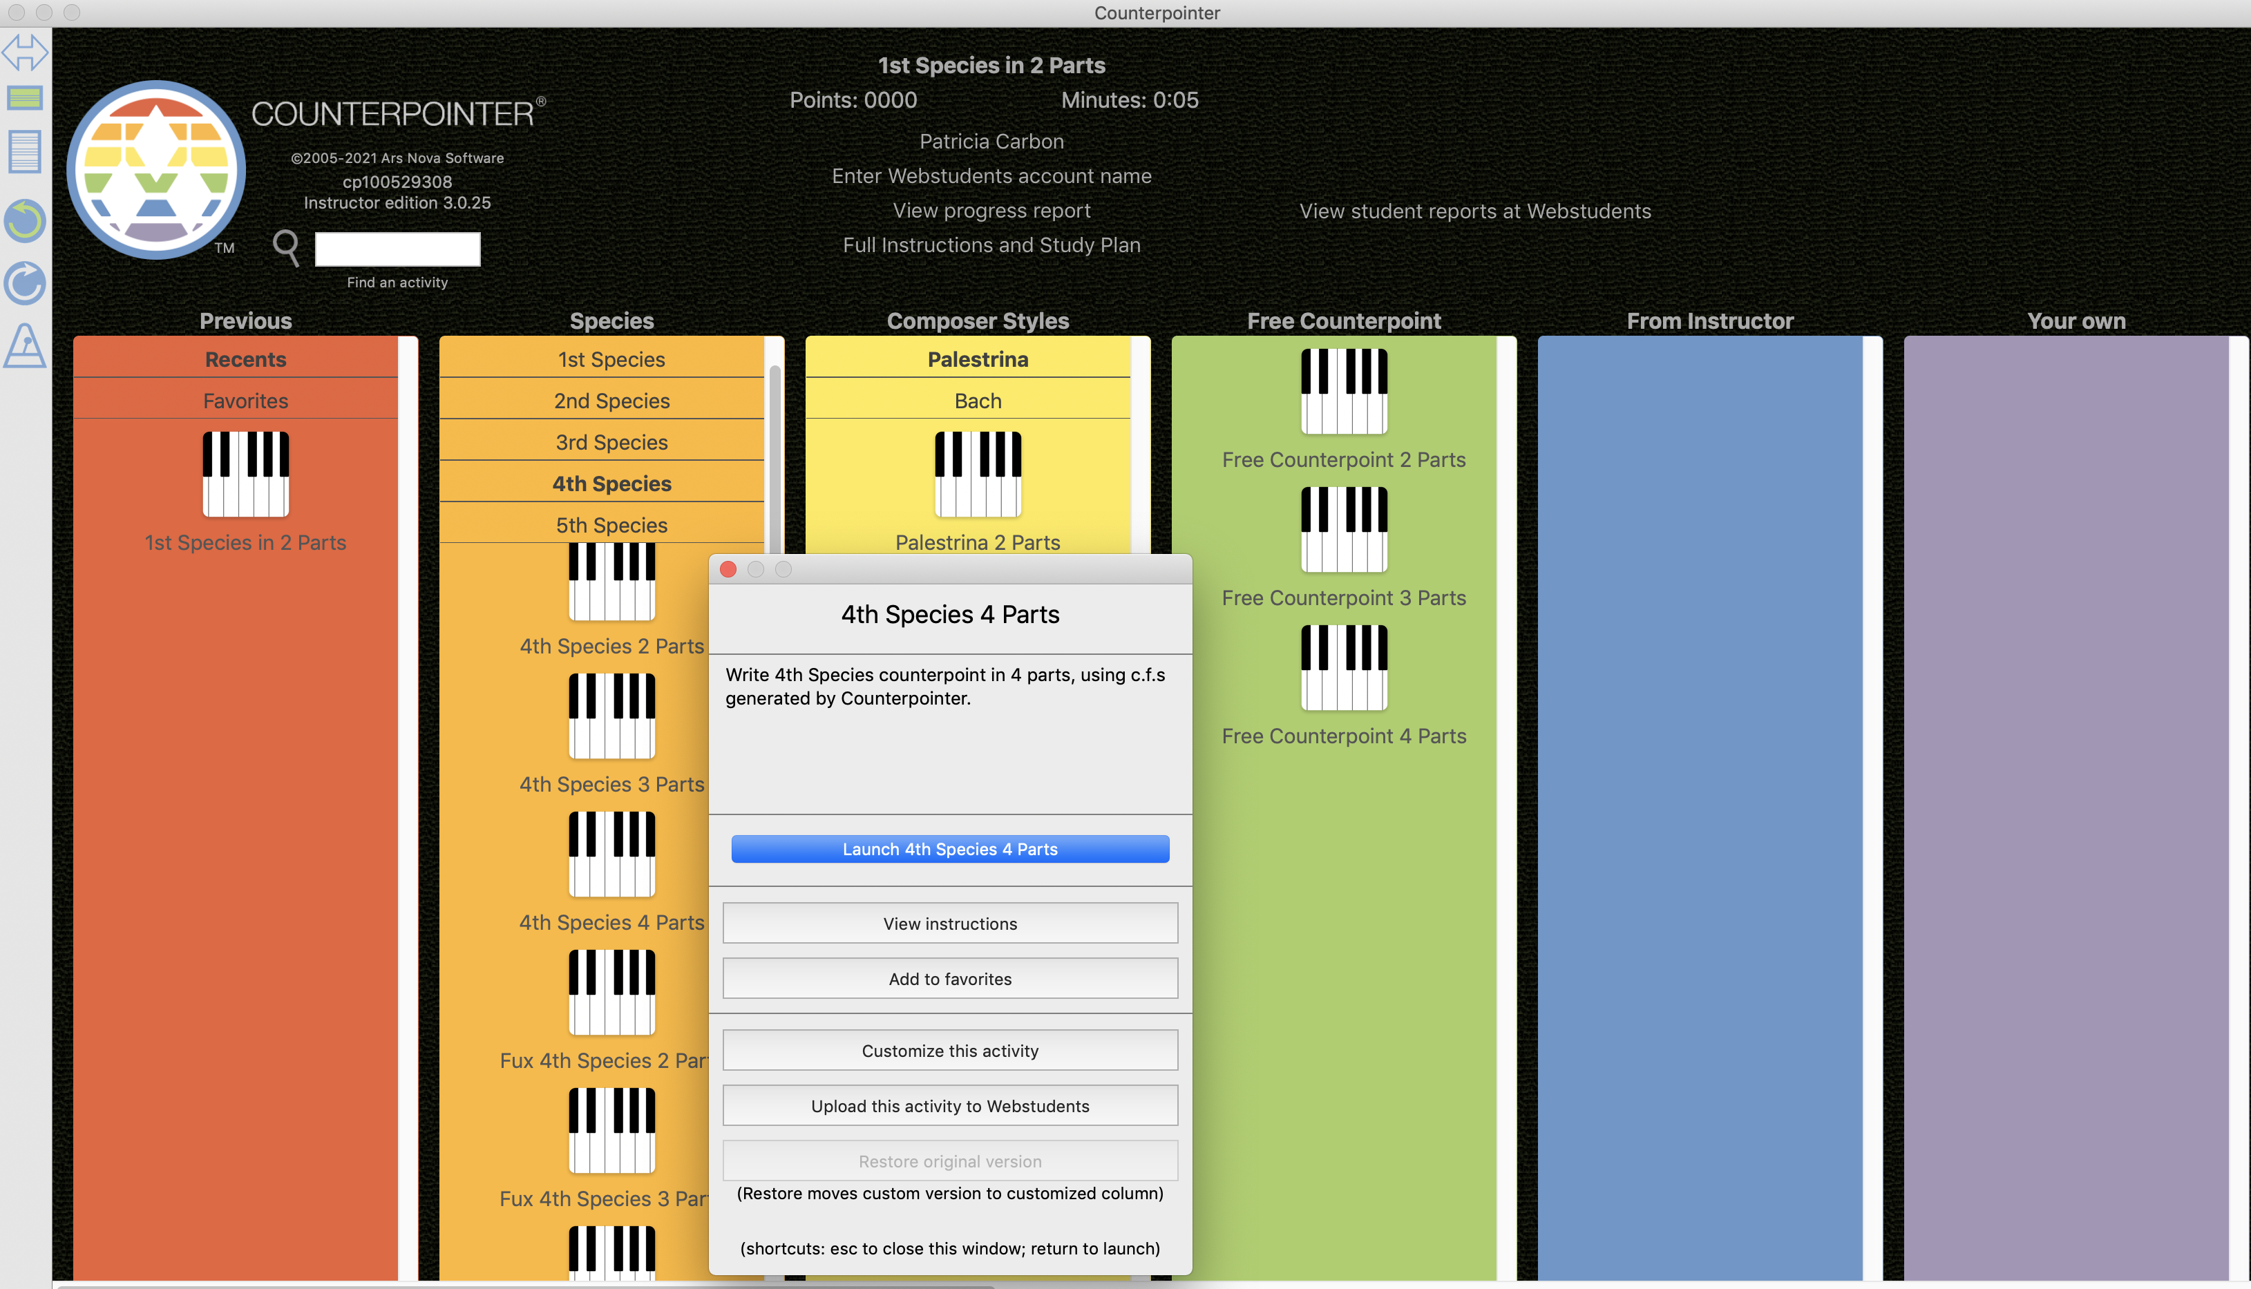Click the Previous column scrollbar track
Screen dimensions: 2251x1289
click(408, 808)
